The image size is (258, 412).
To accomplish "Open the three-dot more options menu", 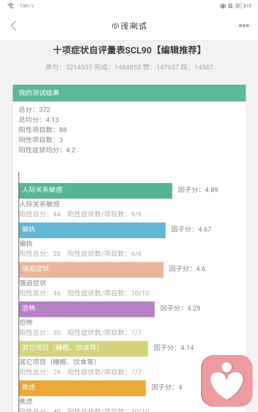I will click(x=244, y=26).
